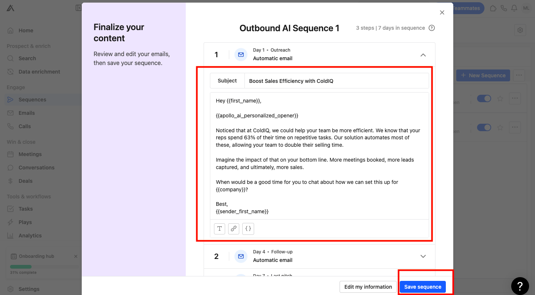Insert dynamic variable with curly braces icon

coord(248,228)
